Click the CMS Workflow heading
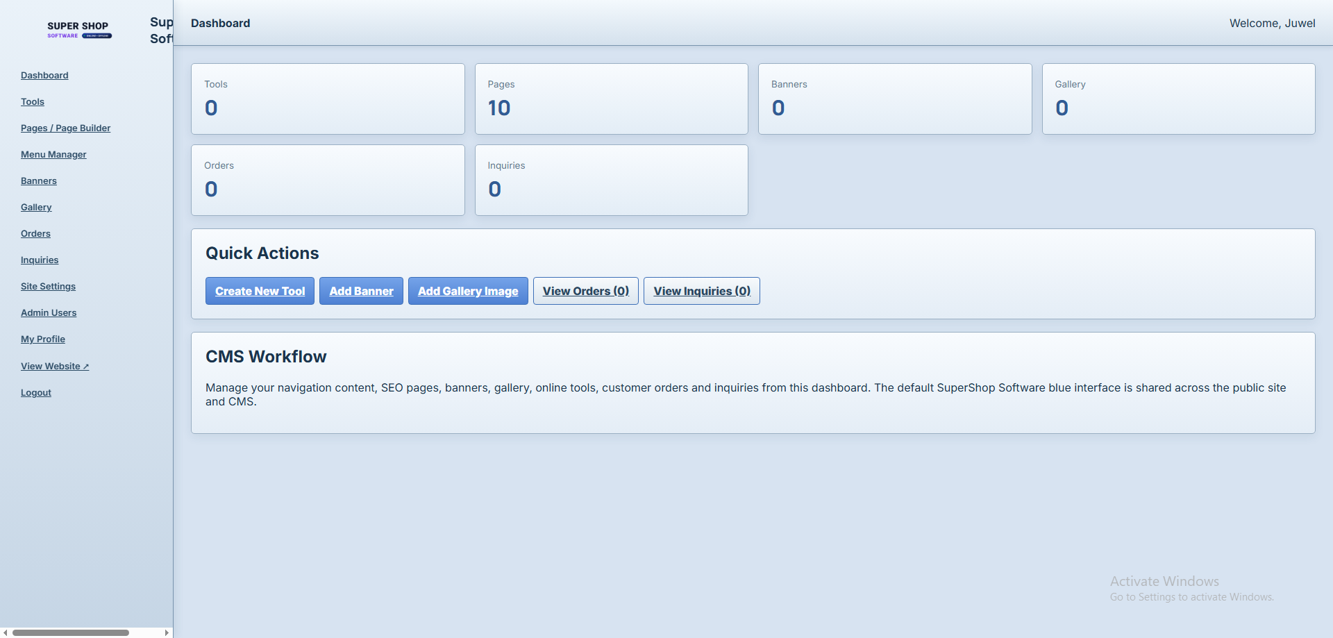The height and width of the screenshot is (638, 1333). point(266,357)
